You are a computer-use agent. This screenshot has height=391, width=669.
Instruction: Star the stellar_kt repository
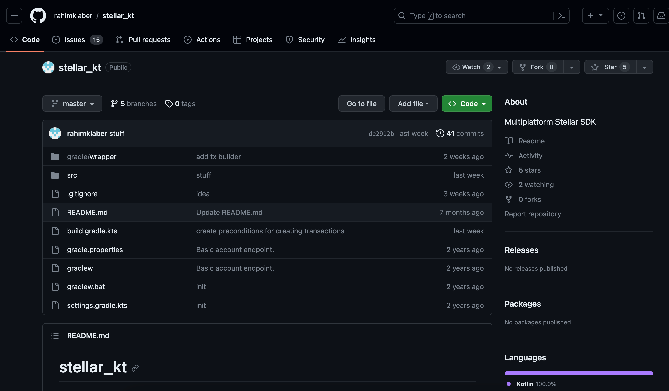pos(610,67)
